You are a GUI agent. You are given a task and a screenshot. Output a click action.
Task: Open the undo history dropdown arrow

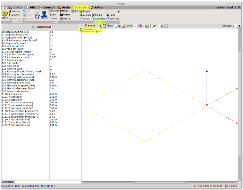coord(17,8)
